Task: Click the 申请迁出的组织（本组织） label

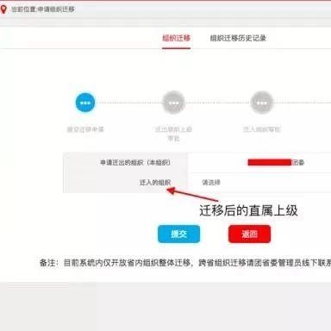Action: point(135,163)
